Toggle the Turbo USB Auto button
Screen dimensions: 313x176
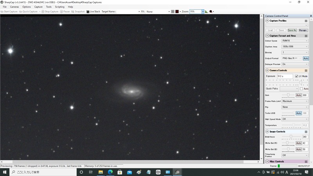[299, 113]
